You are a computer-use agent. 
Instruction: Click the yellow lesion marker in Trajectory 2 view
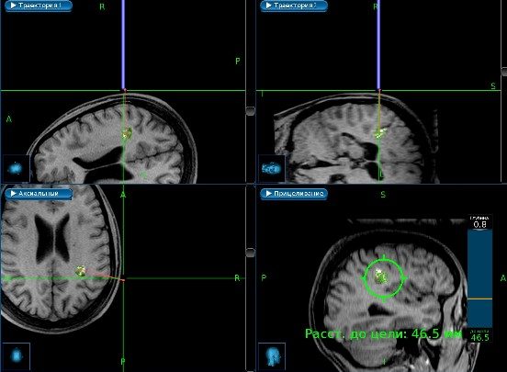[380, 133]
